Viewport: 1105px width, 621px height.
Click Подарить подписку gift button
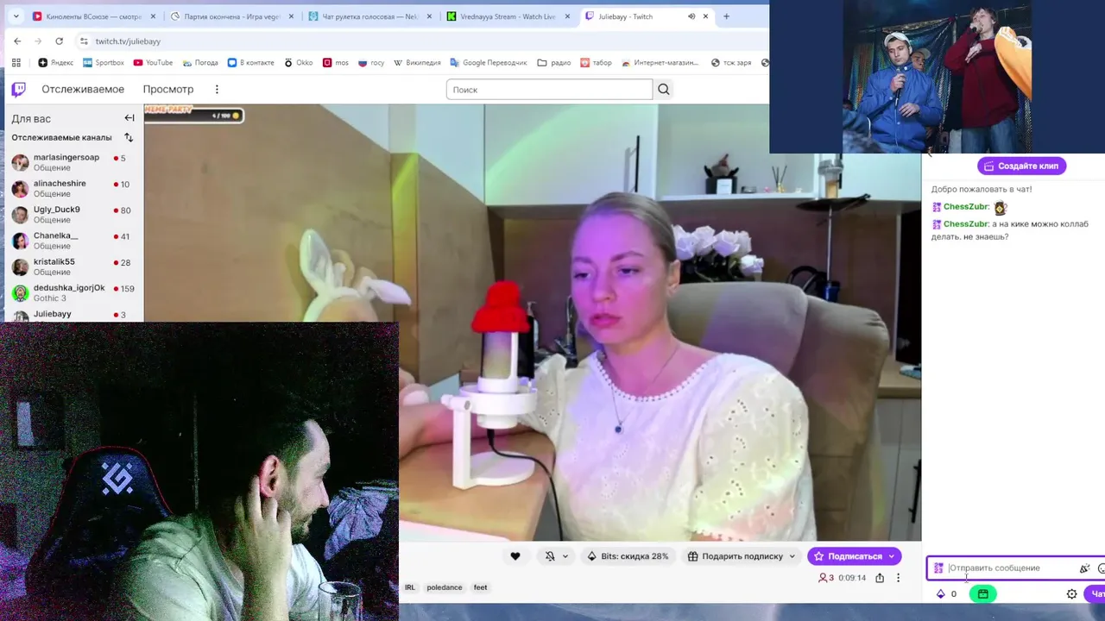[x=735, y=556]
